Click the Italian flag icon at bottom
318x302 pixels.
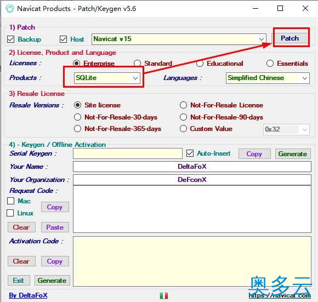click(164, 296)
